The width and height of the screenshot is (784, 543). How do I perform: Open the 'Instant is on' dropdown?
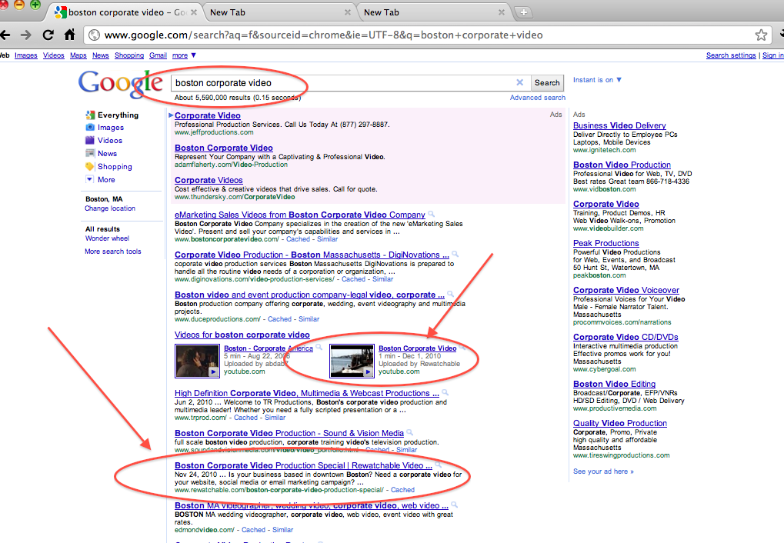(597, 80)
